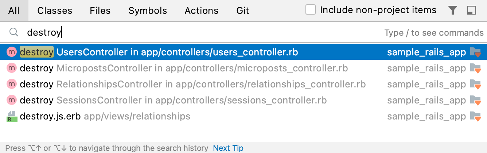Enable Include non-project items checkbox

point(311,10)
